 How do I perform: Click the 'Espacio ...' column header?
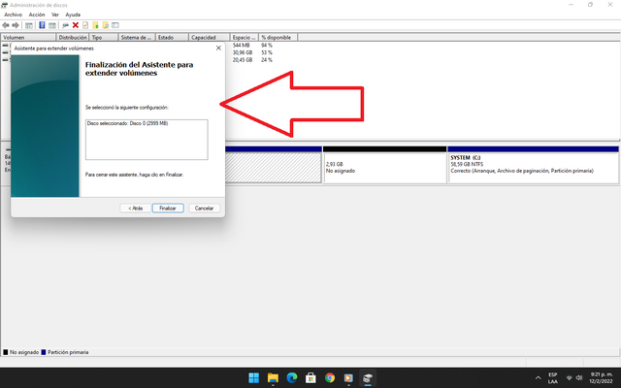[x=244, y=37]
